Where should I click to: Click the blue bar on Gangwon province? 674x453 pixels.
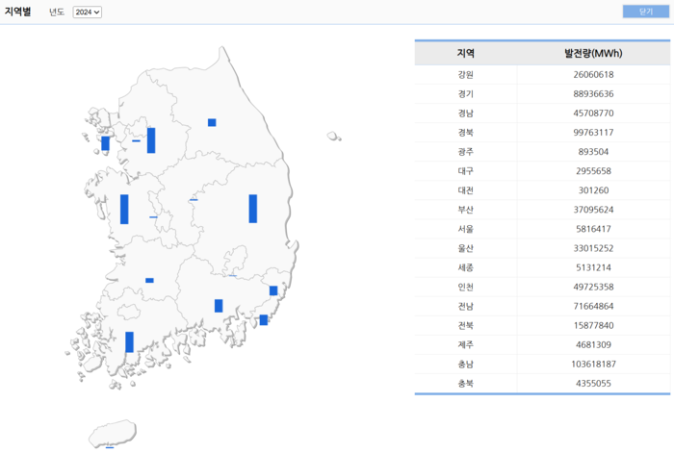pyautogui.click(x=212, y=123)
